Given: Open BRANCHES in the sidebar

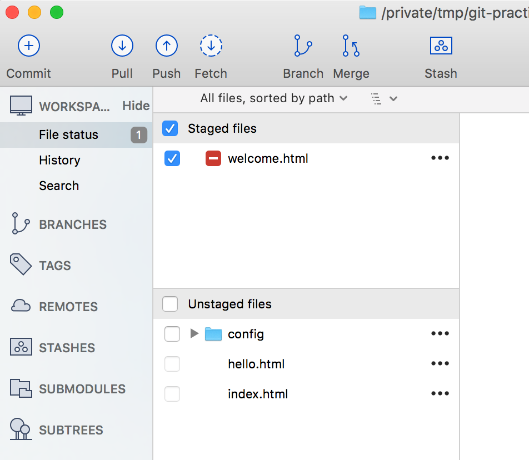Looking at the screenshot, I should tap(73, 224).
